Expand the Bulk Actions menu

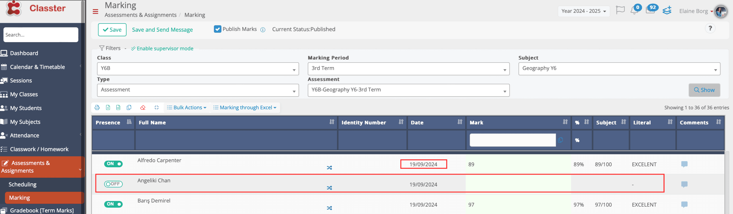point(186,108)
